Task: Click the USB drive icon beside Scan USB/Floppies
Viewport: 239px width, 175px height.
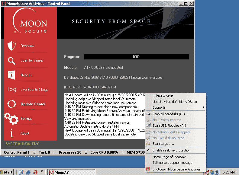Action: (x=148, y=126)
